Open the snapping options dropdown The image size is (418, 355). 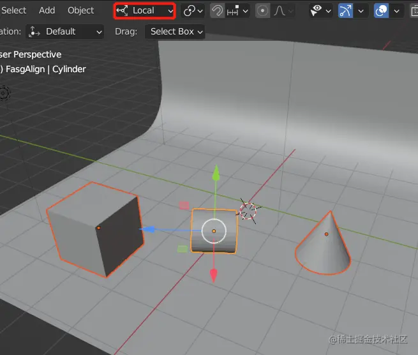(x=237, y=11)
